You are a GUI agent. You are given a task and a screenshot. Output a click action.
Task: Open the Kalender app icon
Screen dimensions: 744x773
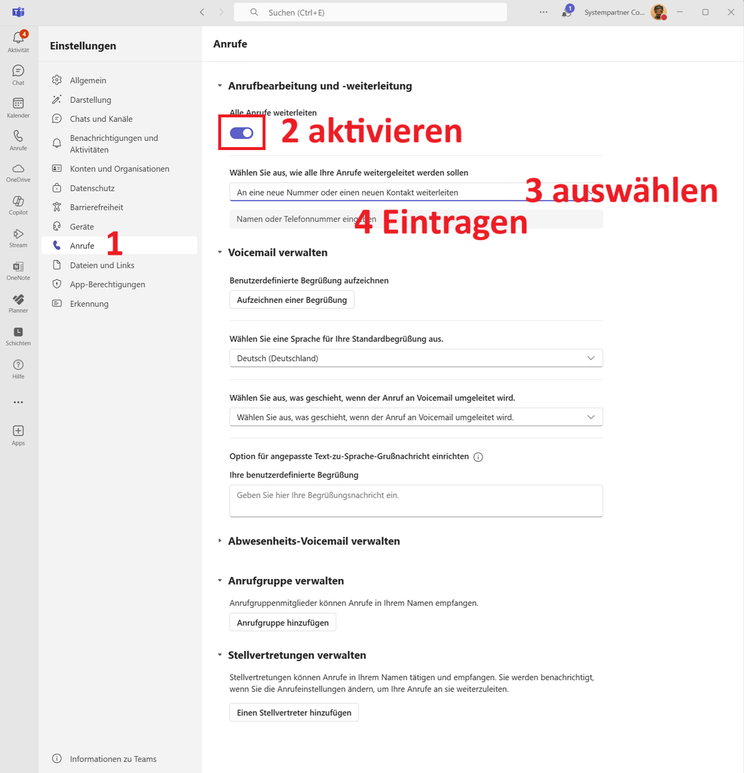(18, 107)
